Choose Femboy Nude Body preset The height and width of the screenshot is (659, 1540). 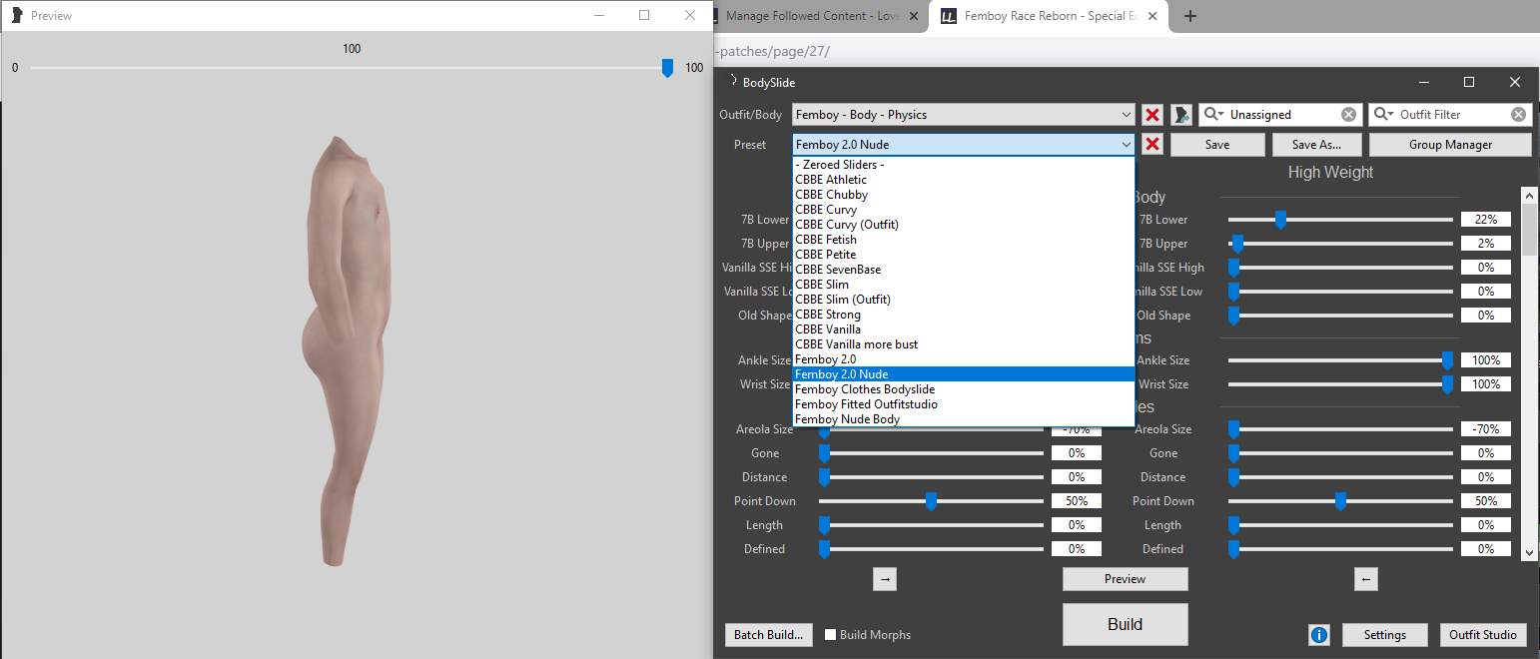[963, 419]
